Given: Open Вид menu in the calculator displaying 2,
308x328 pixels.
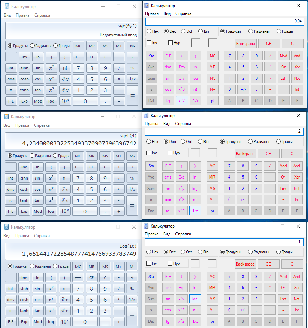Looking at the screenshot, I should click(167, 124).
